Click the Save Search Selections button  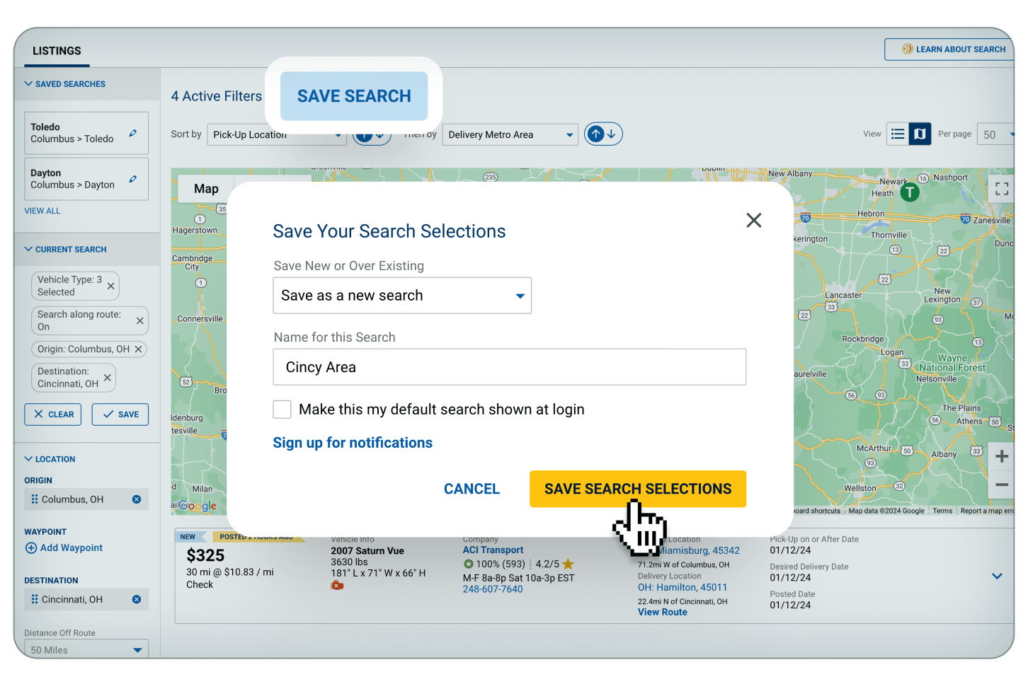pos(637,489)
